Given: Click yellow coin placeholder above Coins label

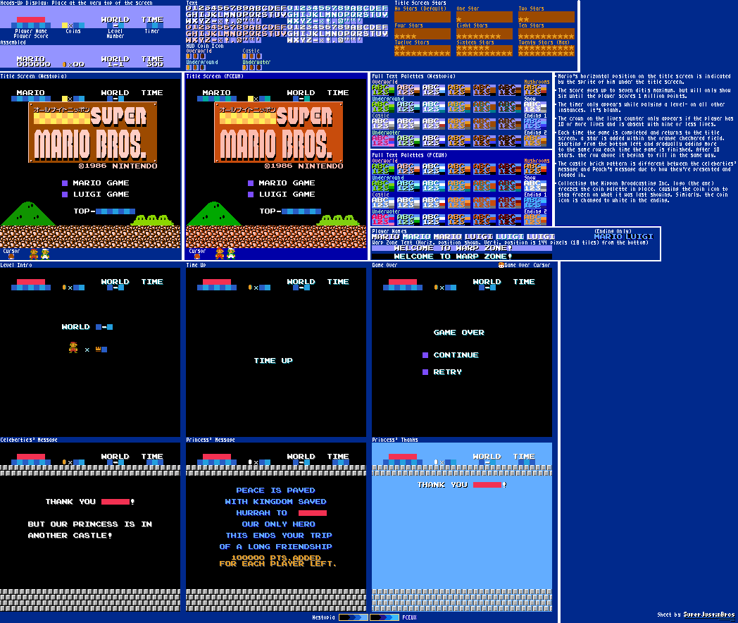Looking at the screenshot, I should coord(65,25).
